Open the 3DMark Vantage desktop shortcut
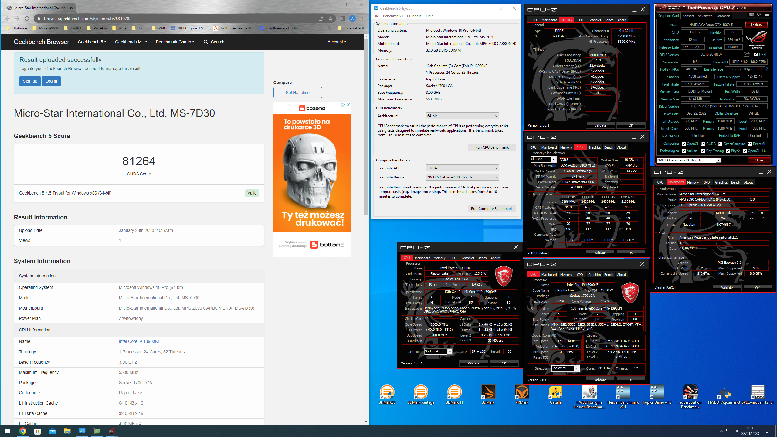The width and height of the screenshot is (777, 437). tap(421, 395)
